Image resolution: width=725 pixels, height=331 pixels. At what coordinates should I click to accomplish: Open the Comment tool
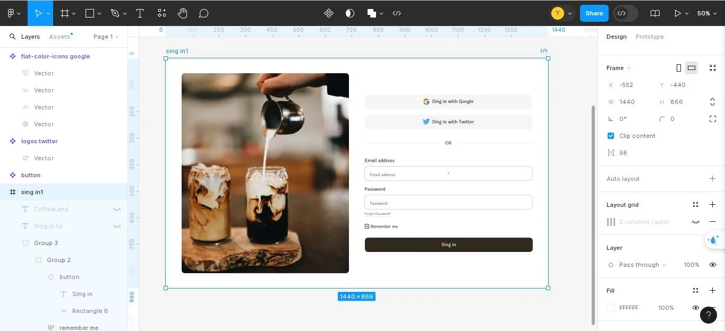click(x=203, y=13)
